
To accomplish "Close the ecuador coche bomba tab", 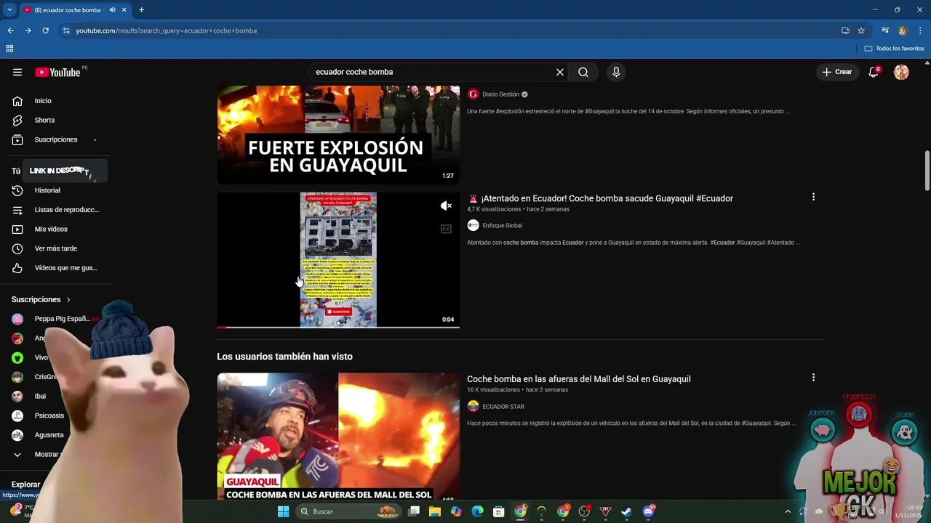I will point(124,10).
